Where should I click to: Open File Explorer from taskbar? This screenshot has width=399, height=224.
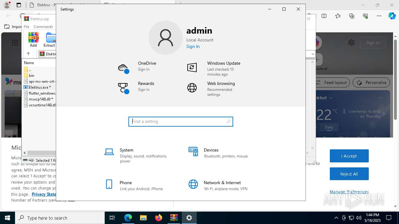pos(143,218)
